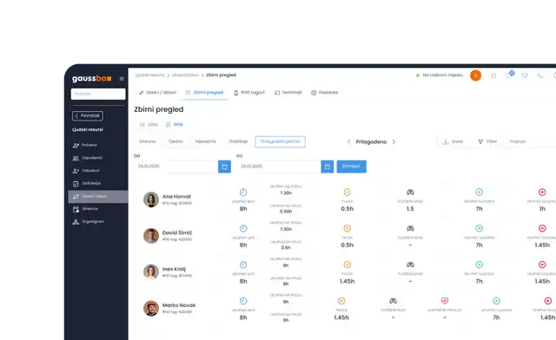Click the Primijeni button

pos(351,167)
